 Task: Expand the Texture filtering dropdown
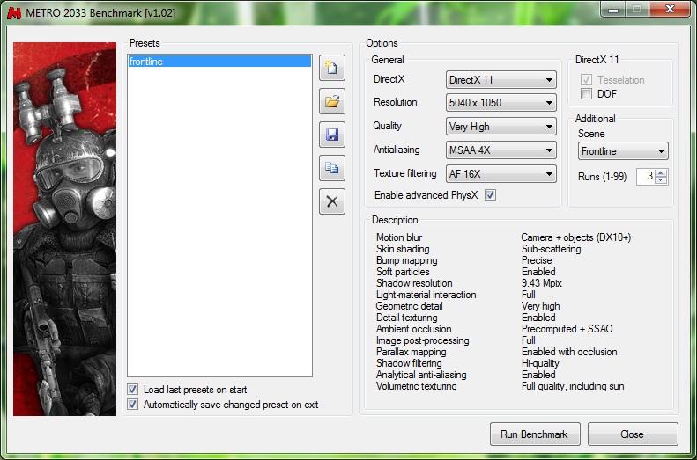pyautogui.click(x=501, y=174)
